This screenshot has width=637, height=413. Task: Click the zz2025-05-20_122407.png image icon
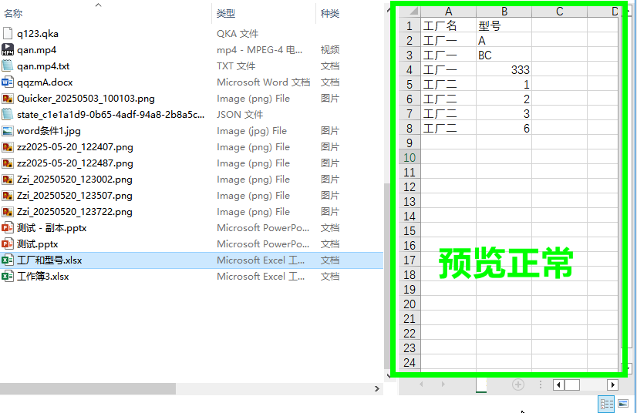[7, 147]
